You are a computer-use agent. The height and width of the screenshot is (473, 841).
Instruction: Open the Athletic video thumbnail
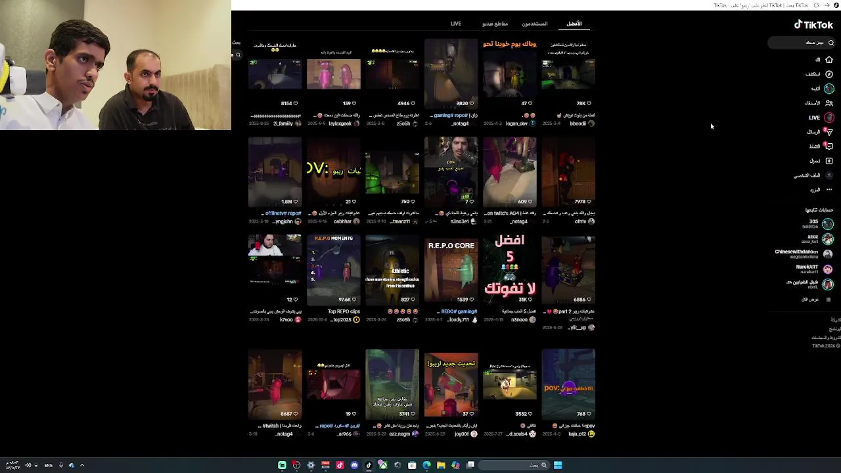[x=392, y=271]
